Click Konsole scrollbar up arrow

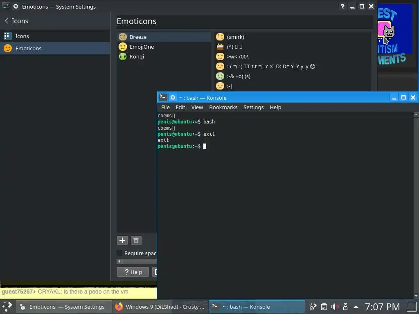point(416,115)
